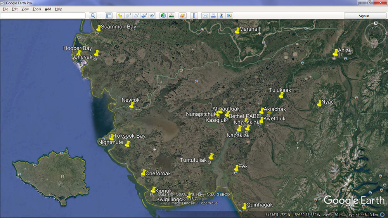Click the Tuluksak placemark pin
388x218 pixels.
(281, 95)
